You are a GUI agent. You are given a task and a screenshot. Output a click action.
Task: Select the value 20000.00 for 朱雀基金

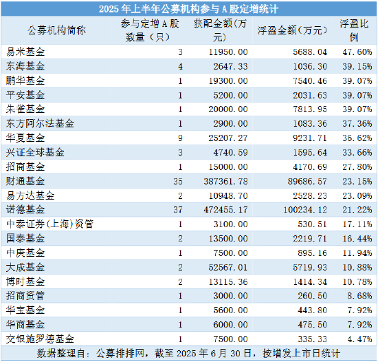pos(228,109)
